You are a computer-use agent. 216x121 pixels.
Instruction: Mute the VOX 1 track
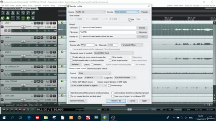(51, 23)
